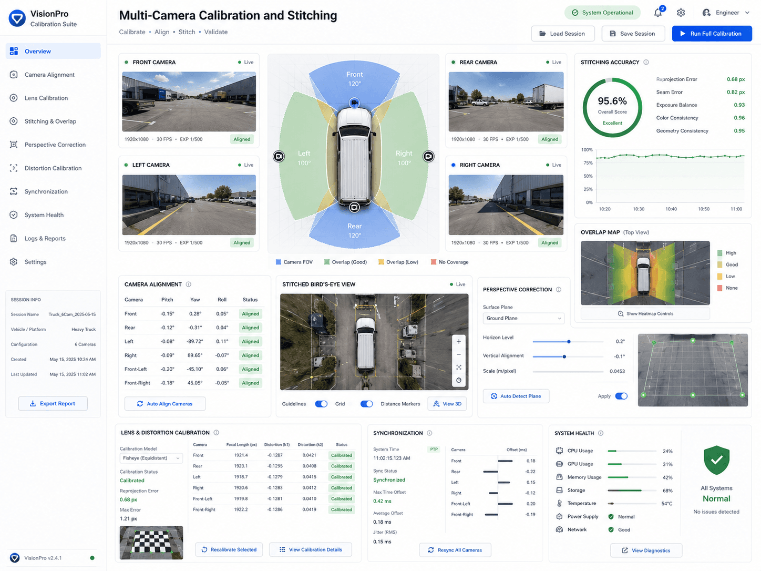Show info for System Health panel

point(601,433)
